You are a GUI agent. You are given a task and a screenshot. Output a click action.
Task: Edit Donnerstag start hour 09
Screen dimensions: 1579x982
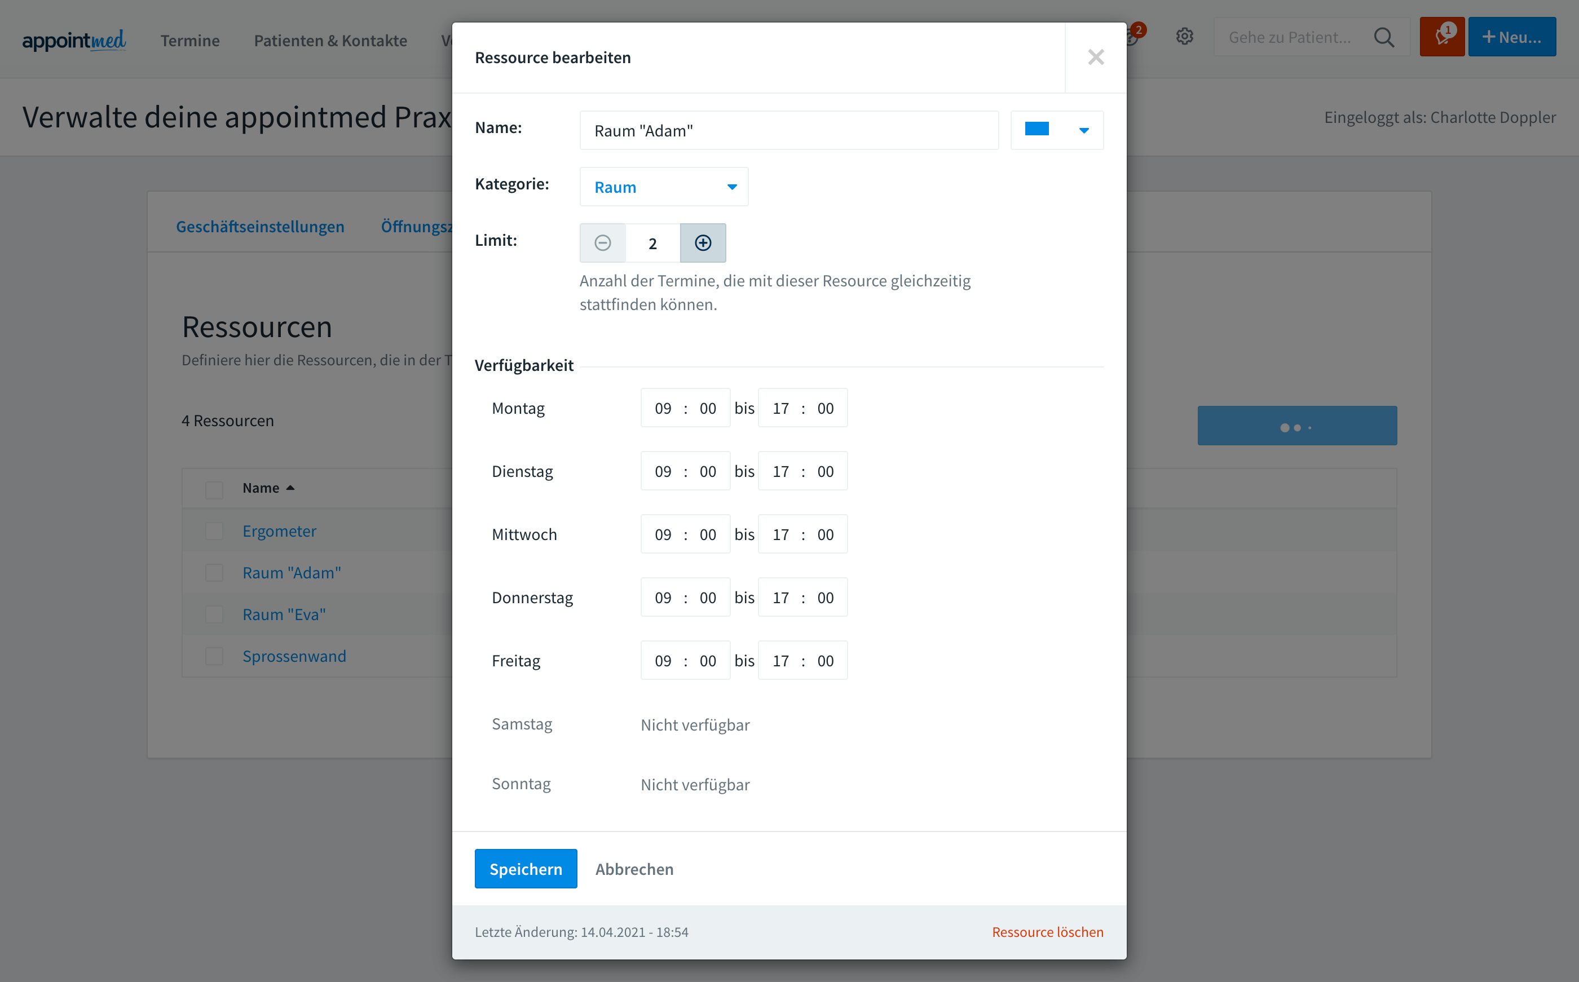663,598
